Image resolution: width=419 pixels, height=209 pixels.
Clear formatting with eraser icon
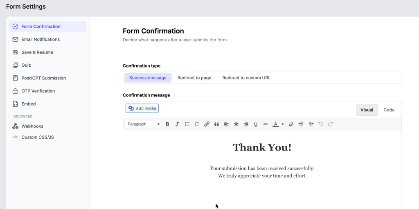(291, 124)
